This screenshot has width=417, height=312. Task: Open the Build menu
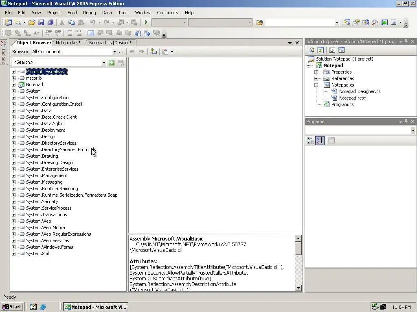(x=72, y=13)
